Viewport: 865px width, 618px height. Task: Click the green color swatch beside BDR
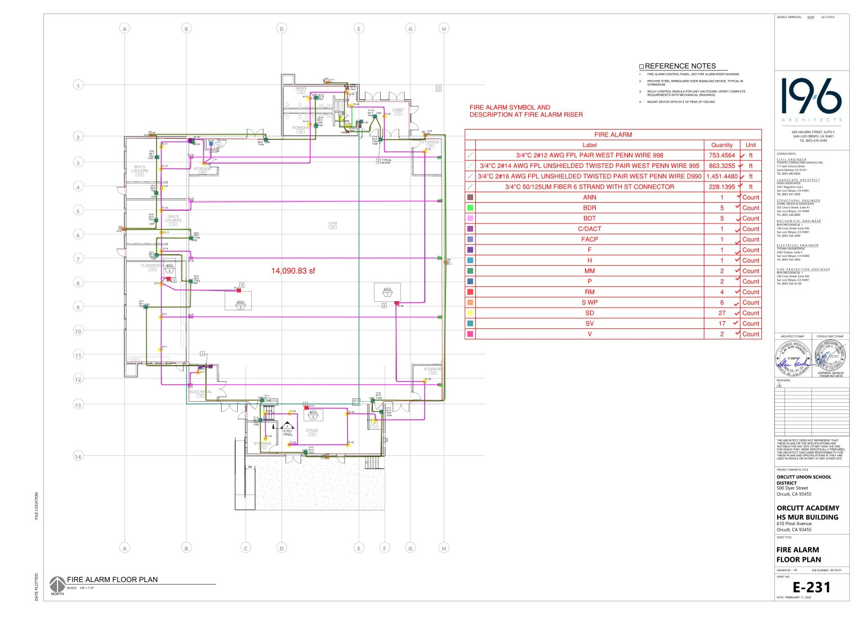click(x=469, y=207)
